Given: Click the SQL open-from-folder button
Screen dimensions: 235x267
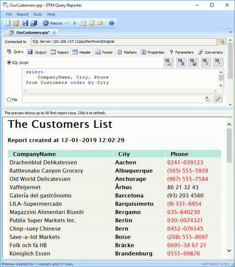Looking at the screenshot, I should (x=168, y=62).
